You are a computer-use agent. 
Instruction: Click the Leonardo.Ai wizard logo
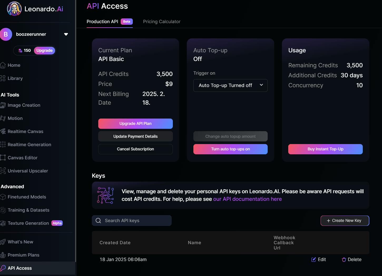14,9
